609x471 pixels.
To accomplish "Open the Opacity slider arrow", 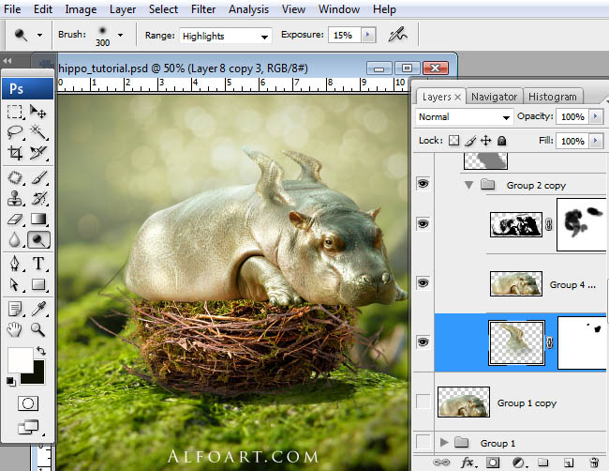I will [596, 116].
